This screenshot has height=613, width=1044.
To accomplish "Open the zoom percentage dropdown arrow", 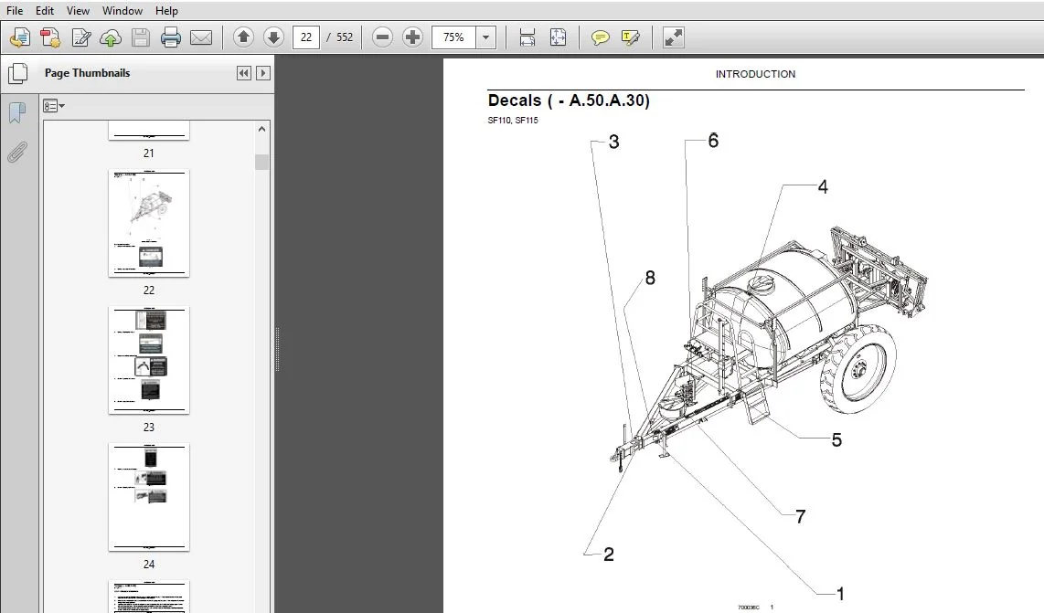I will pyautogui.click(x=486, y=37).
